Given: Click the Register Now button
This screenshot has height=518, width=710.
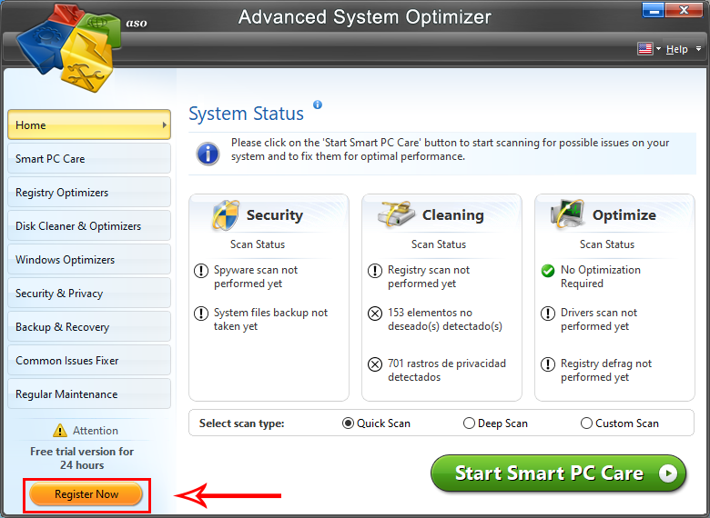Looking at the screenshot, I should (86, 494).
